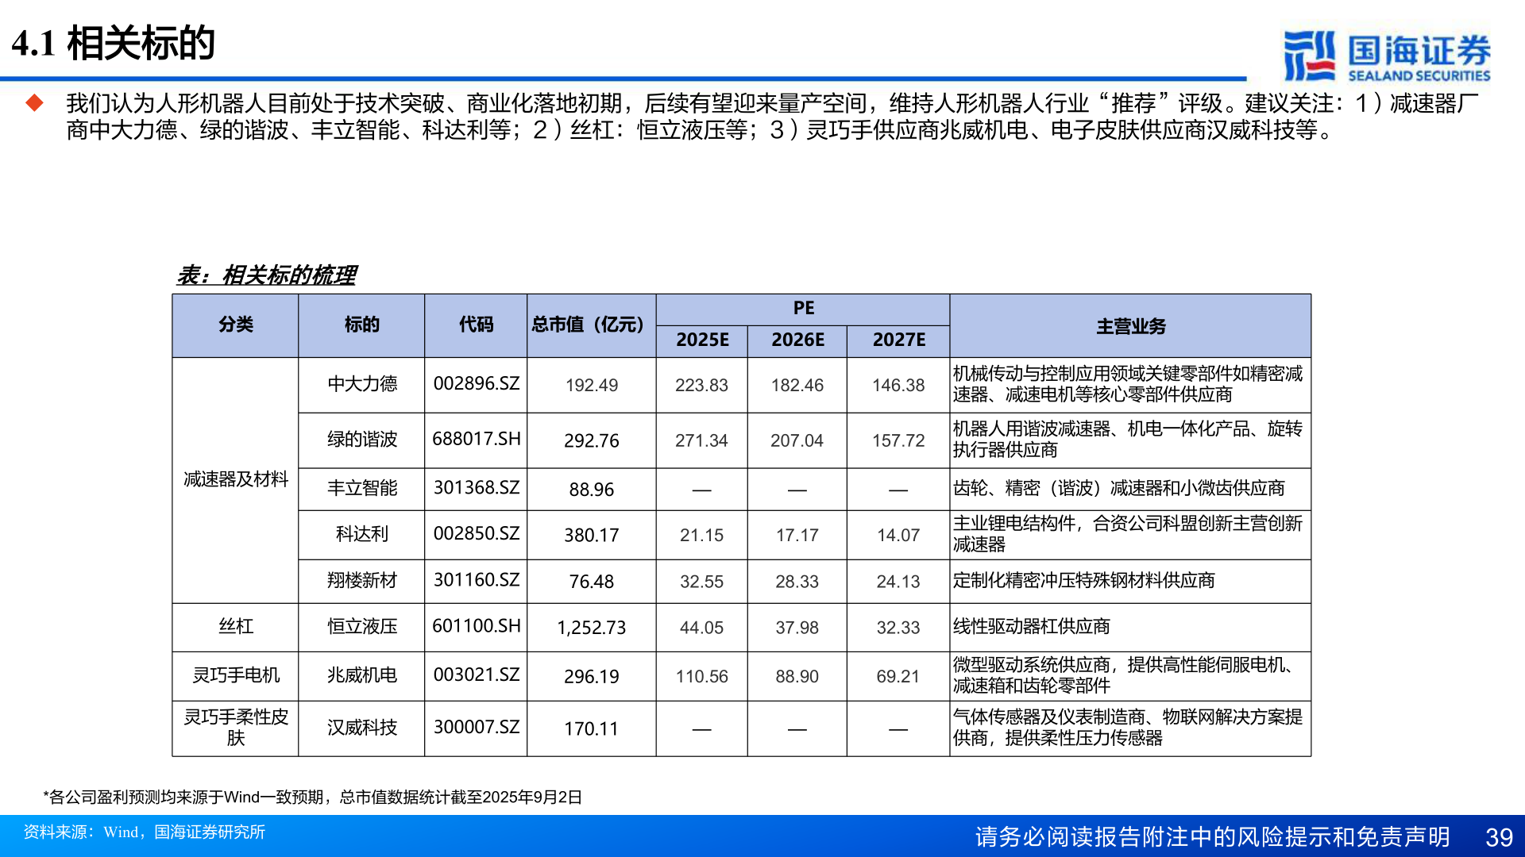The height and width of the screenshot is (857, 1525).
Task: Select the 主营业务 column header
Action: tap(1131, 326)
